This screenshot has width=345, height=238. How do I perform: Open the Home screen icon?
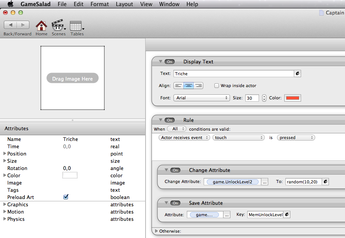[41, 26]
